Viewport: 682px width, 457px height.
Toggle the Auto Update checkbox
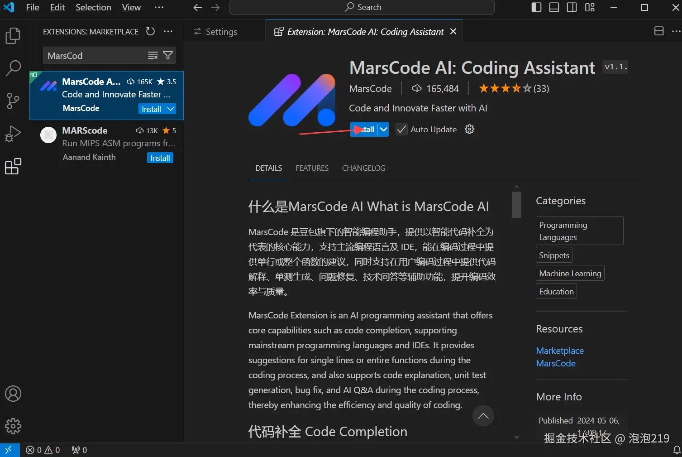click(401, 130)
